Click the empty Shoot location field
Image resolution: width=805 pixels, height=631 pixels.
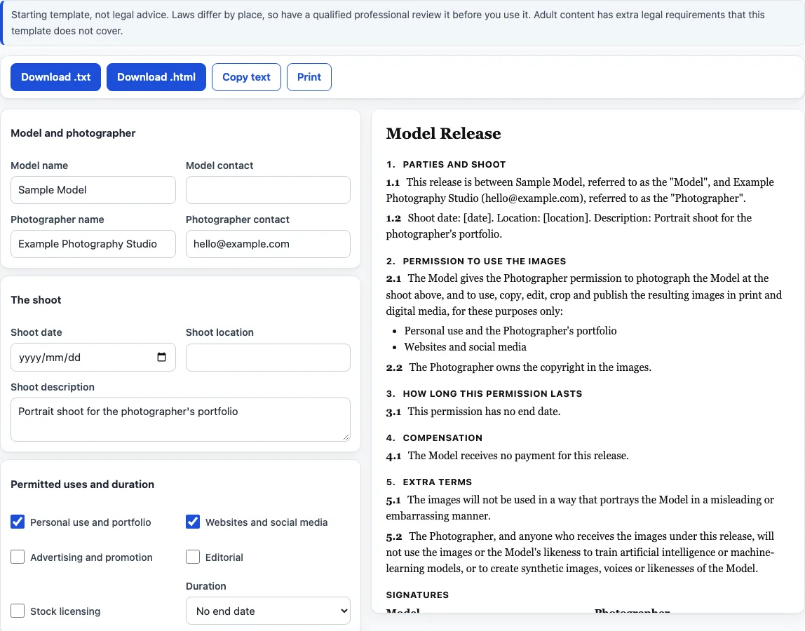268,358
